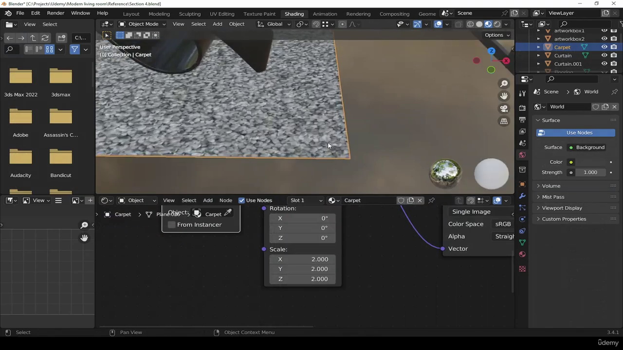Toggle viewport overlays button
The height and width of the screenshot is (350, 623).
pos(438,24)
